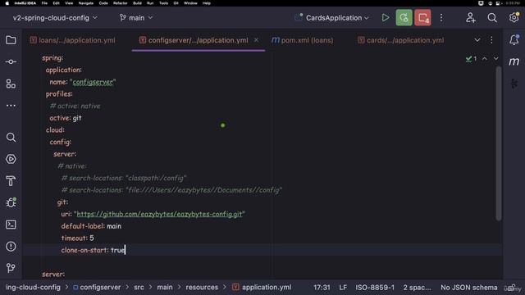Change the 2 spaces indent setting
This screenshot has height=295, width=525.
[417, 288]
